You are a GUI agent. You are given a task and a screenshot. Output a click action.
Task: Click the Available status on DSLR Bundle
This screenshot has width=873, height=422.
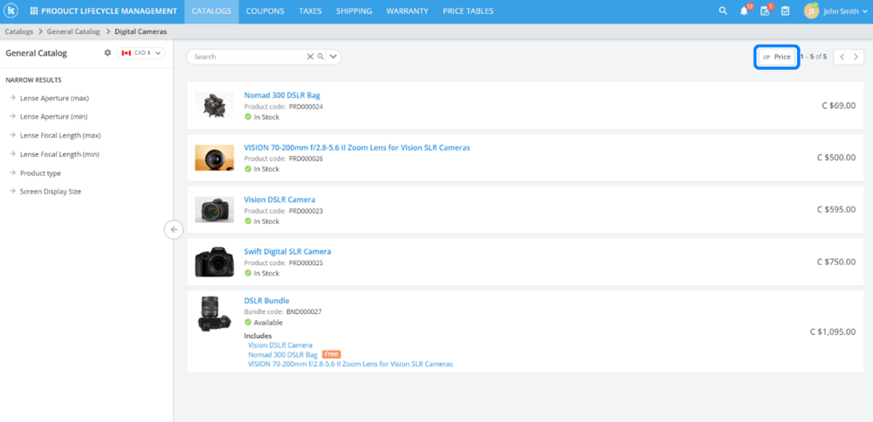[264, 323]
